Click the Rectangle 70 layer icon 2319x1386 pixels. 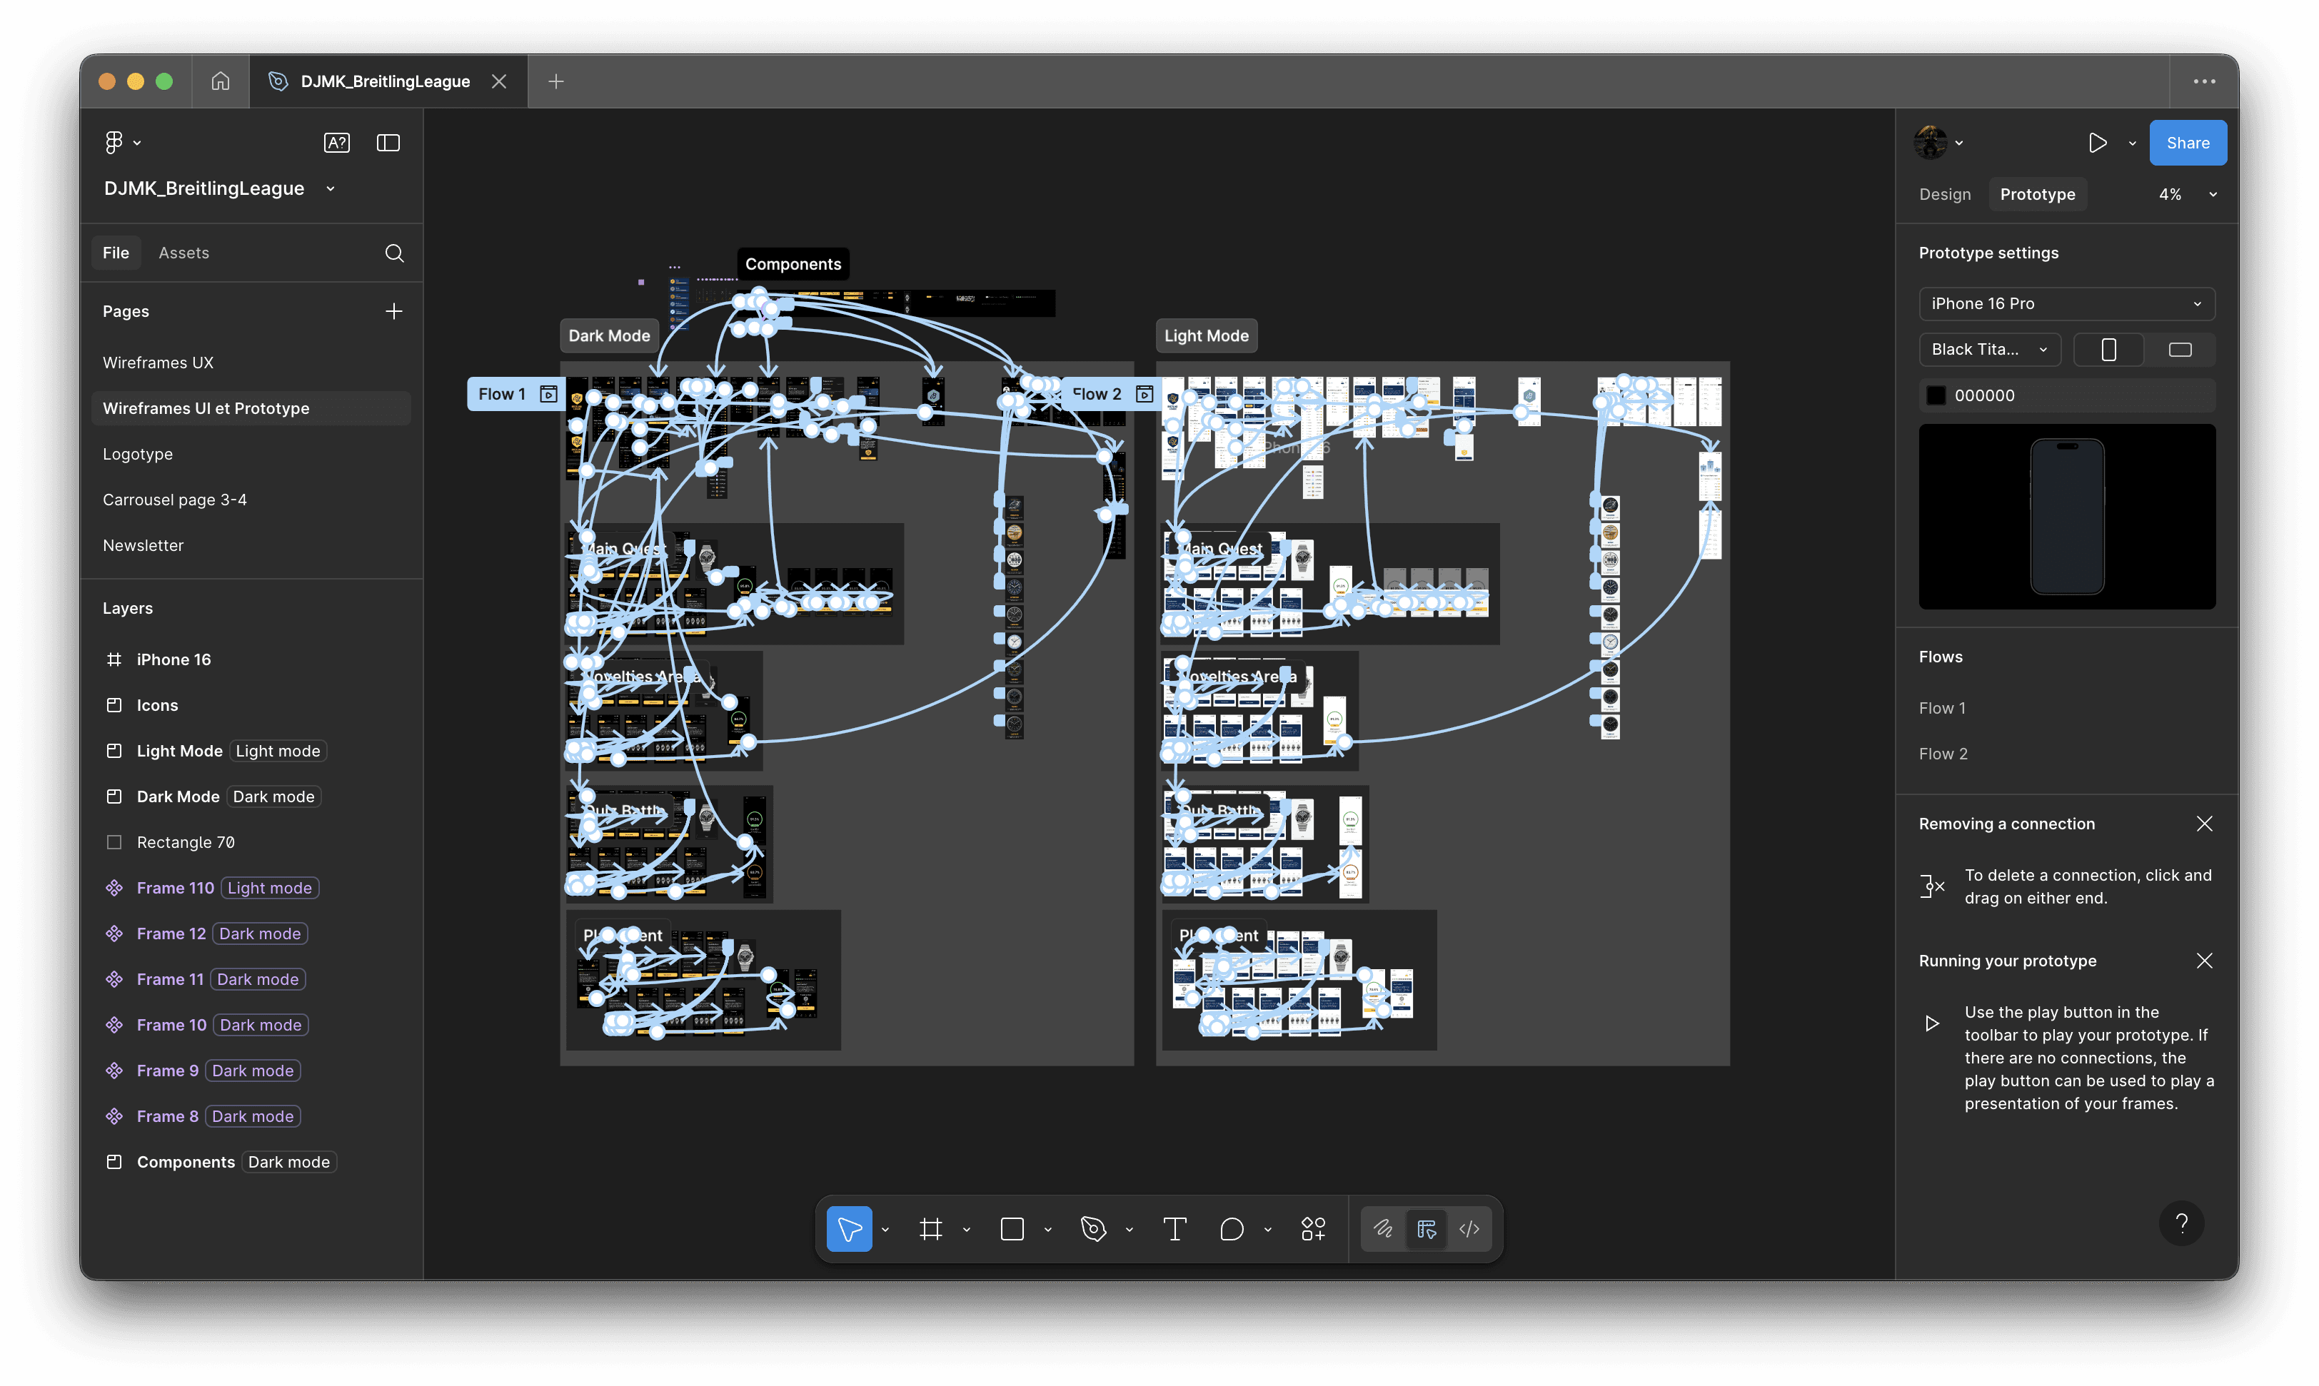click(x=114, y=842)
